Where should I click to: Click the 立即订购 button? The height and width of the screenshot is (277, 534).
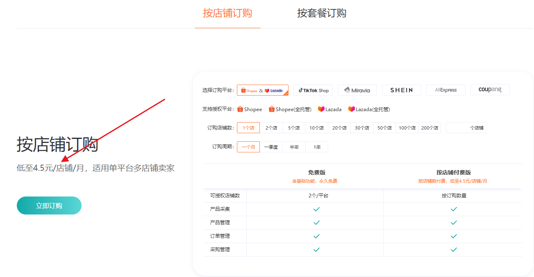coord(49,206)
